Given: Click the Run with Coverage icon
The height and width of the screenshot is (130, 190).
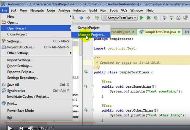Looking at the screenshot, I should (155, 18).
